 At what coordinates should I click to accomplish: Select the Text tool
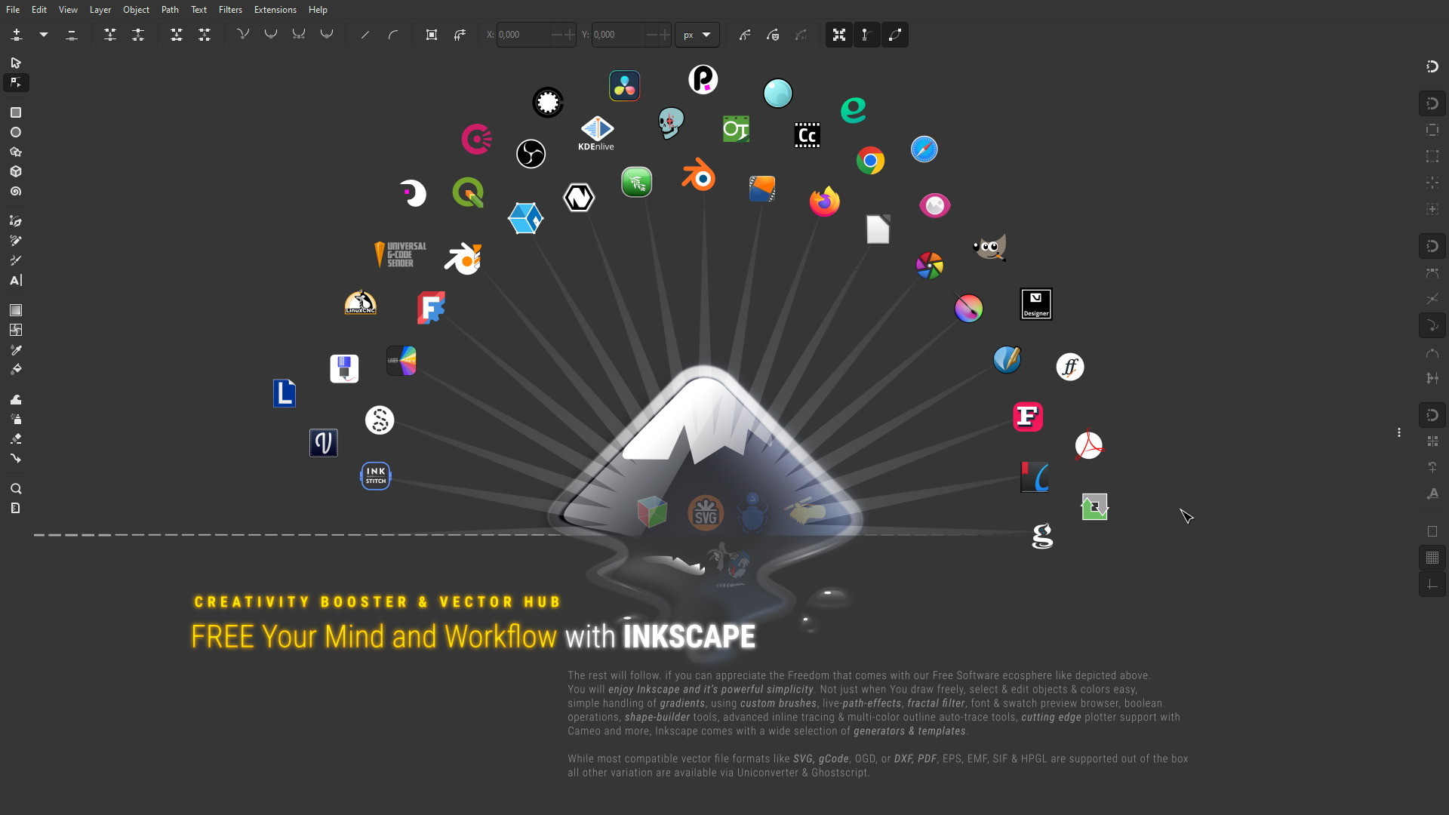click(16, 280)
